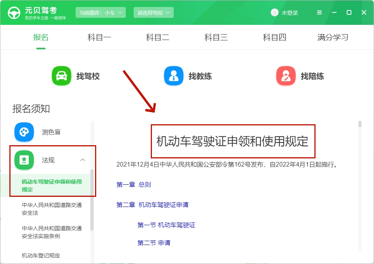Viewport: 374px width, 264px height.
Task: Open the hamburger menu icon
Action: coord(319,12)
